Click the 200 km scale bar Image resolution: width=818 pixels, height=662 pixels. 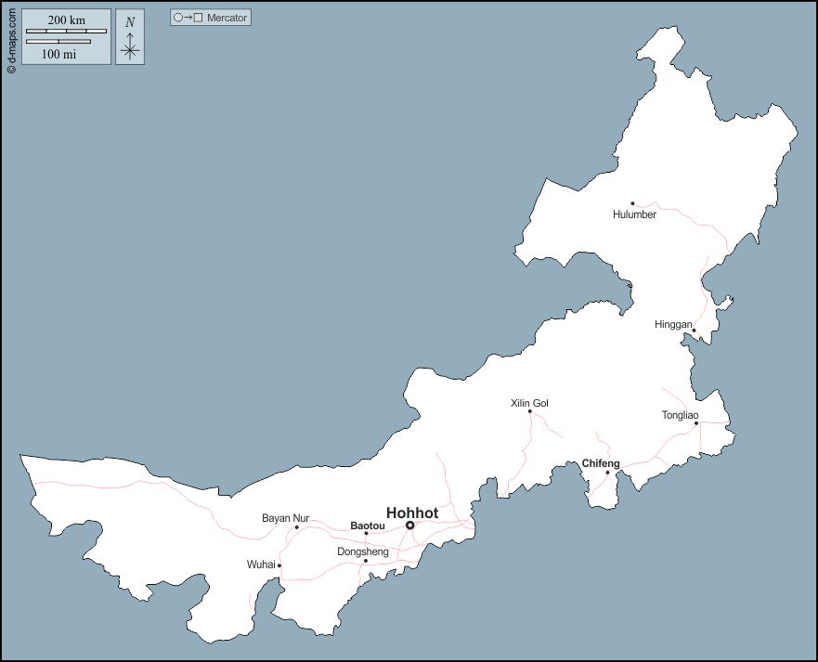pos(66,32)
